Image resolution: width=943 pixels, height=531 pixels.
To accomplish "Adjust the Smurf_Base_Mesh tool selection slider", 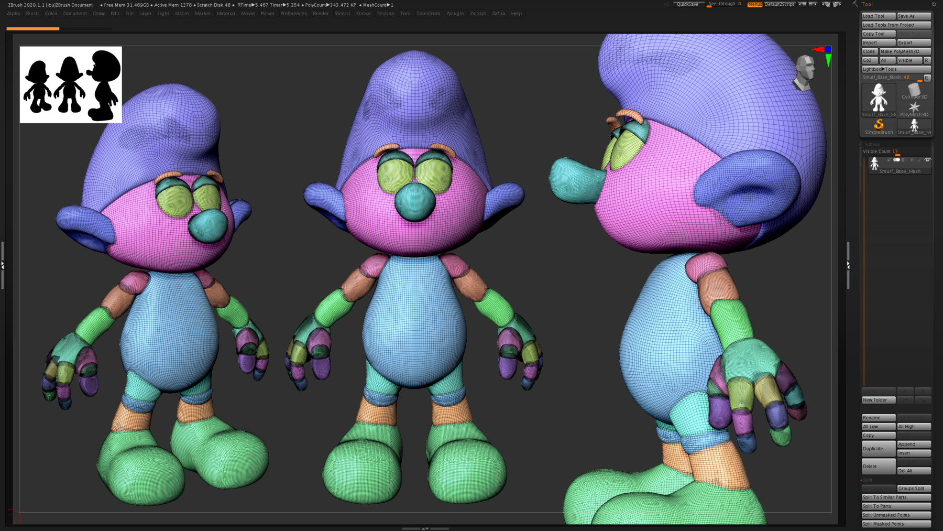I will tap(892, 78).
